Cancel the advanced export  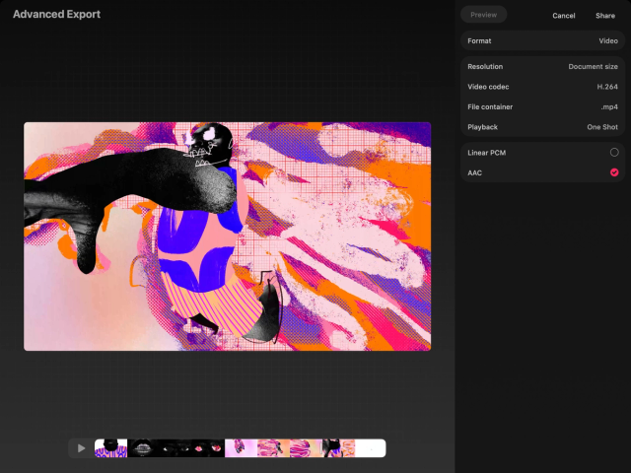click(x=563, y=16)
